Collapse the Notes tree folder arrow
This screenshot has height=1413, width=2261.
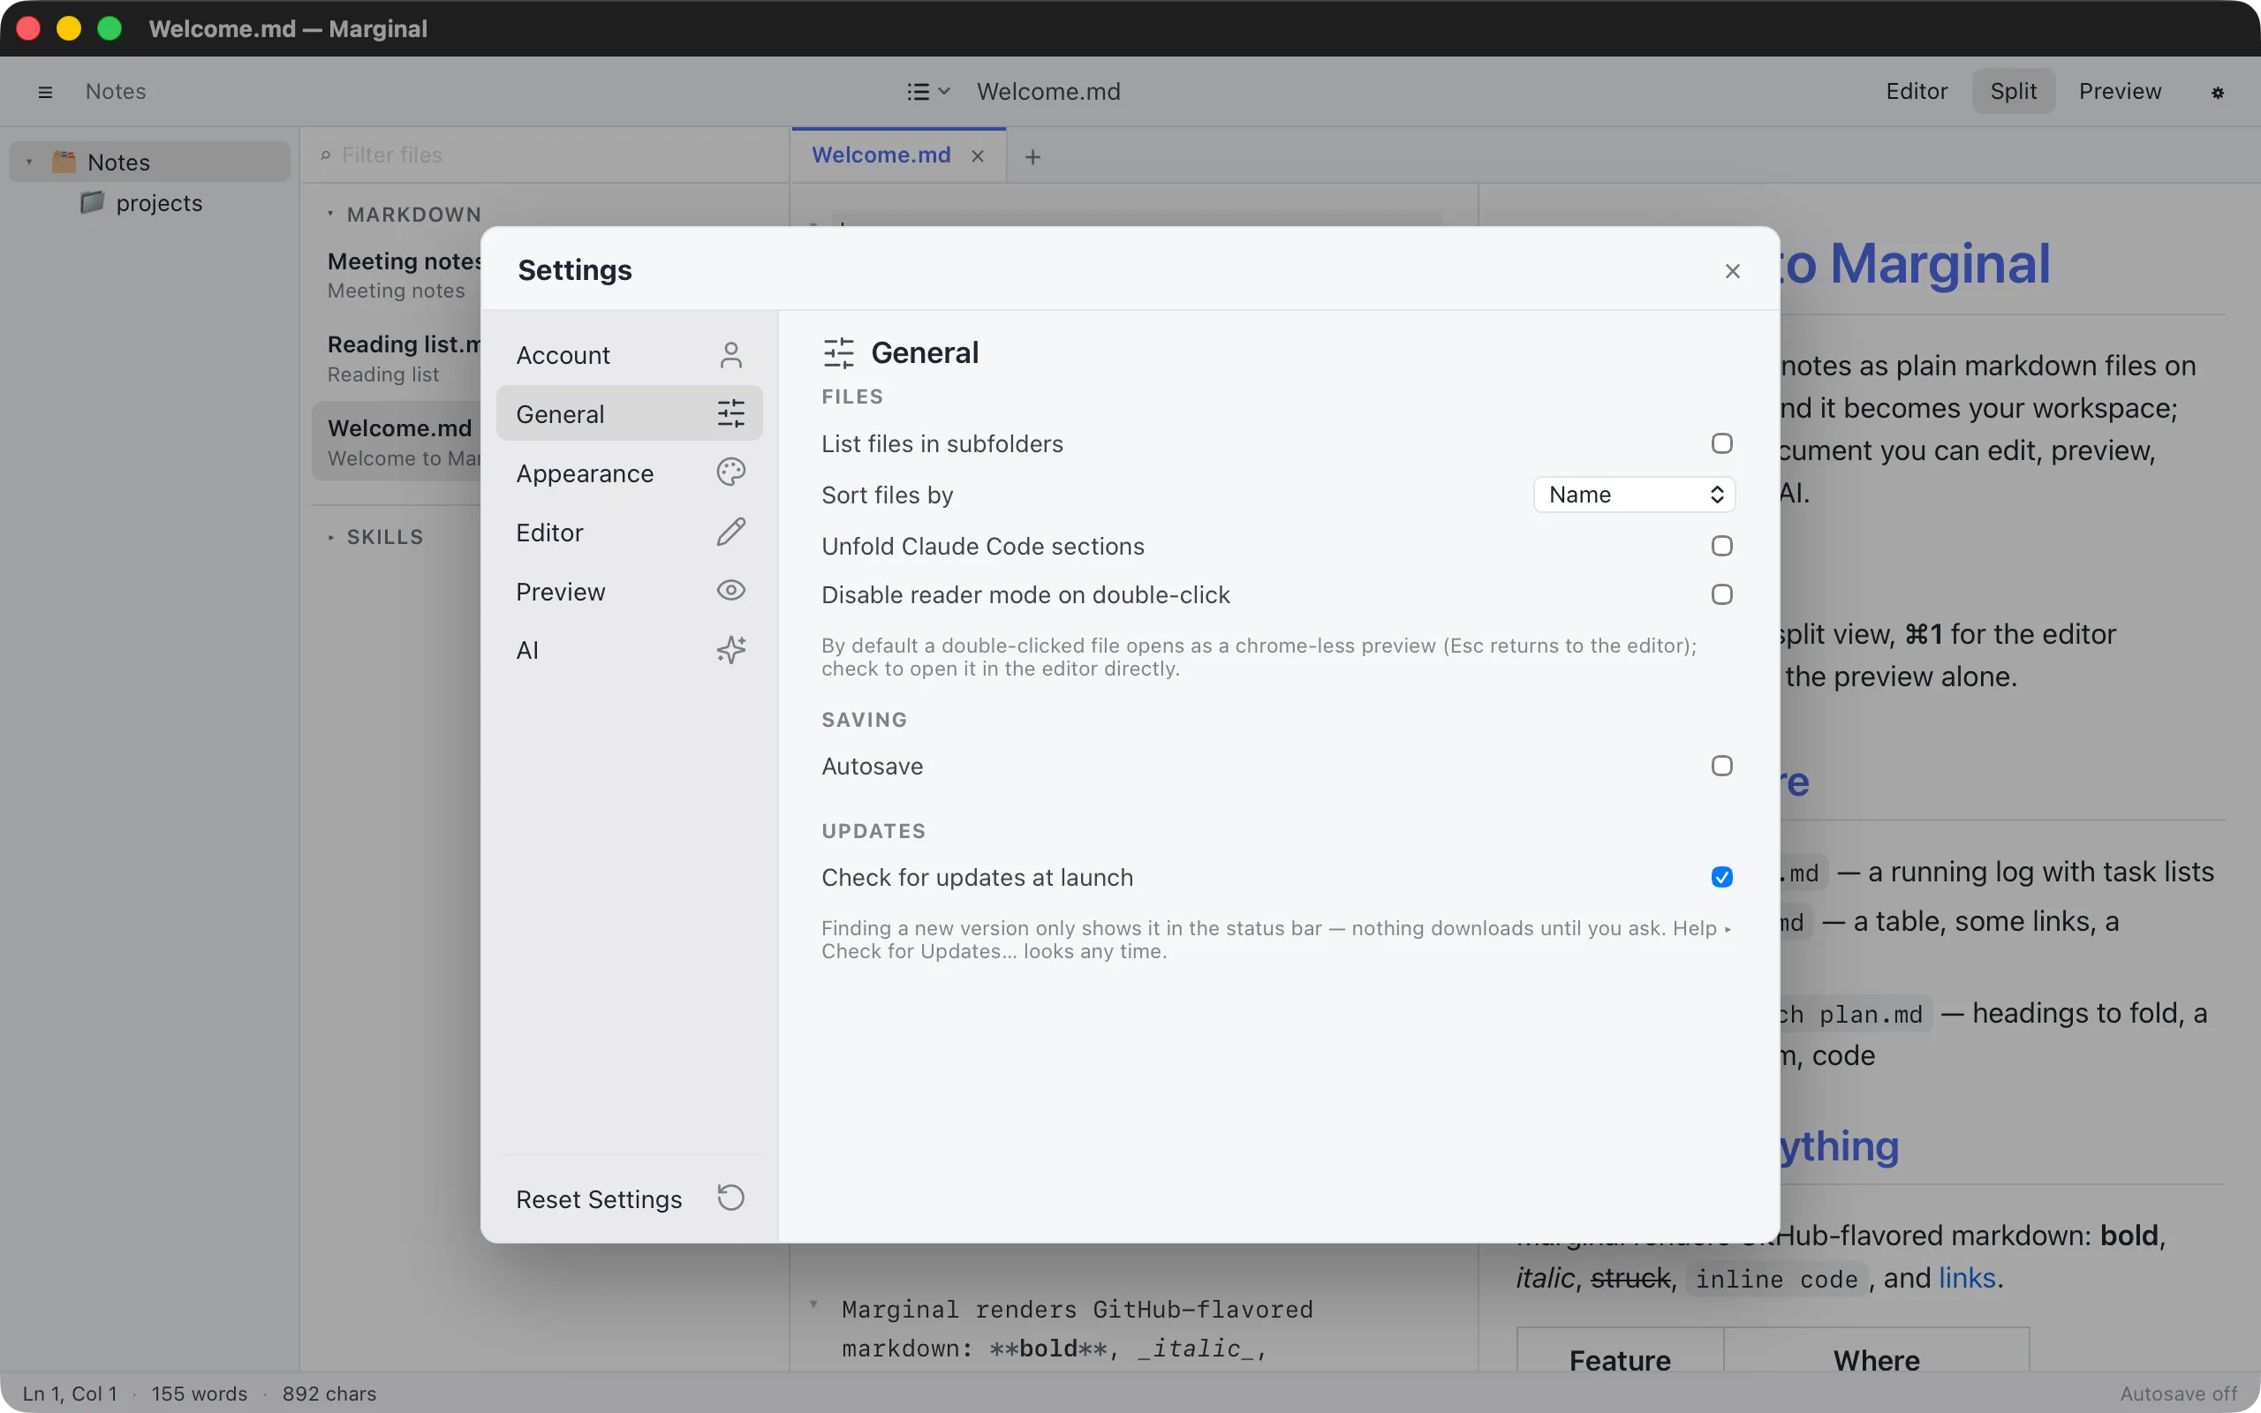point(29,162)
